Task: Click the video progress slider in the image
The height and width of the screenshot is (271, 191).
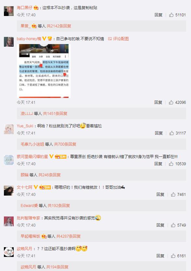Action: pyautogui.click(x=25, y=54)
